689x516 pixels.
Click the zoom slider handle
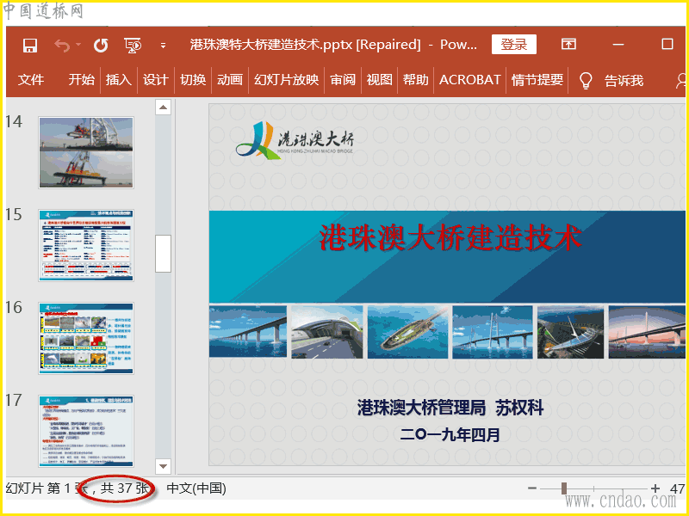(564, 488)
